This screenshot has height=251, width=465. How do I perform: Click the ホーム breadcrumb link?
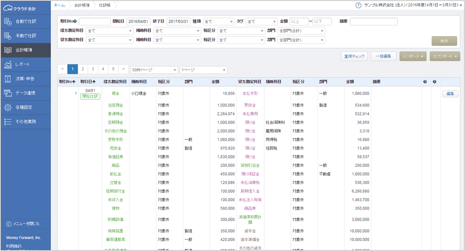(x=59, y=5)
